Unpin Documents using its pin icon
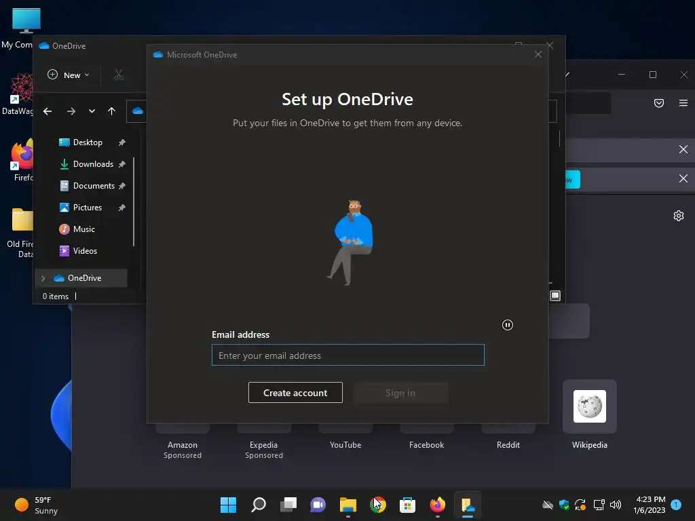The image size is (695, 521). coord(122,186)
